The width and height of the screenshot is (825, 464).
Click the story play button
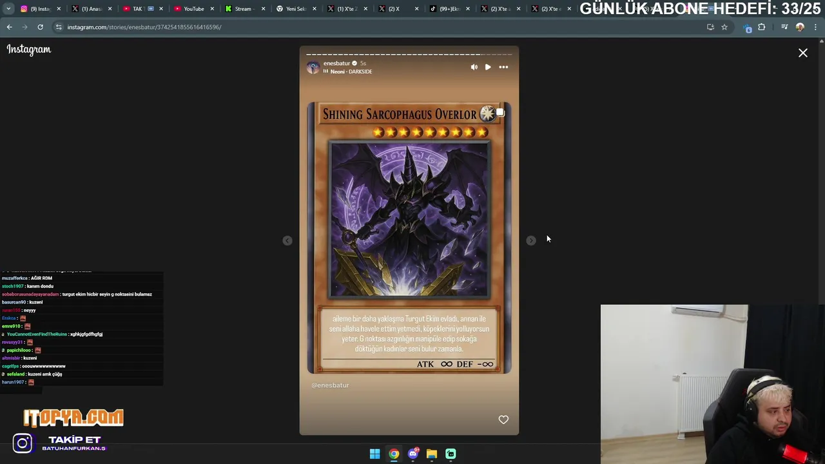click(488, 67)
